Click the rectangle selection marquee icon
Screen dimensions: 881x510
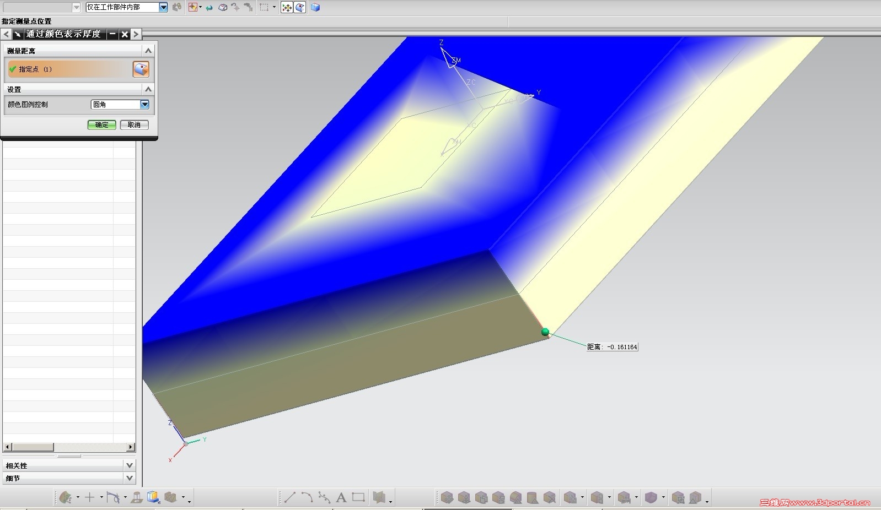click(x=264, y=7)
